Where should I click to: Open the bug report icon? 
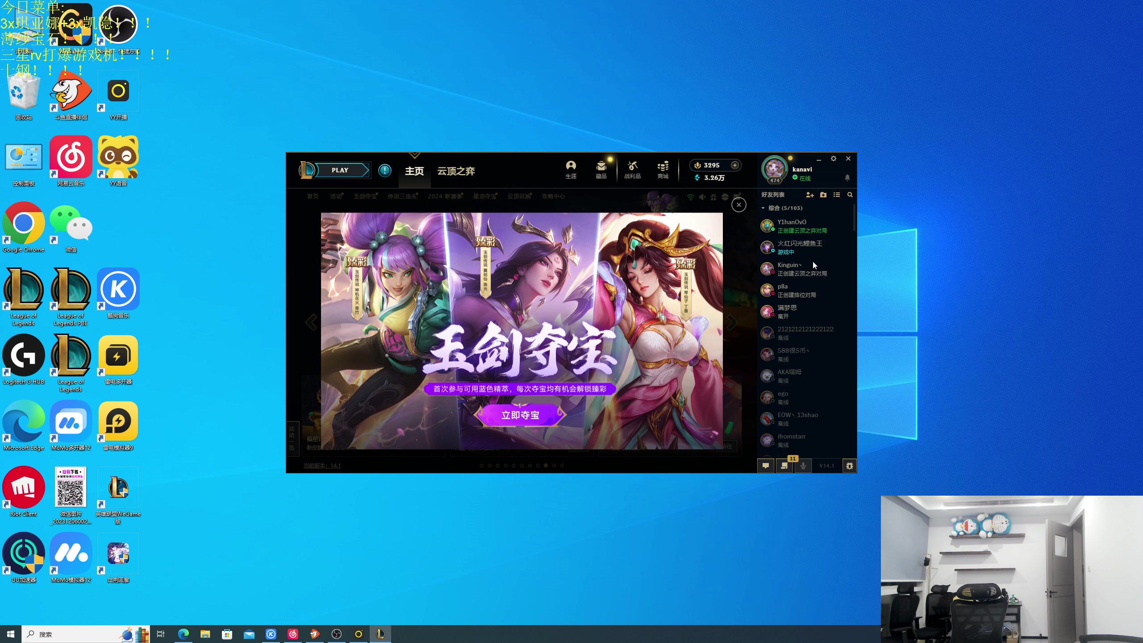coord(849,466)
